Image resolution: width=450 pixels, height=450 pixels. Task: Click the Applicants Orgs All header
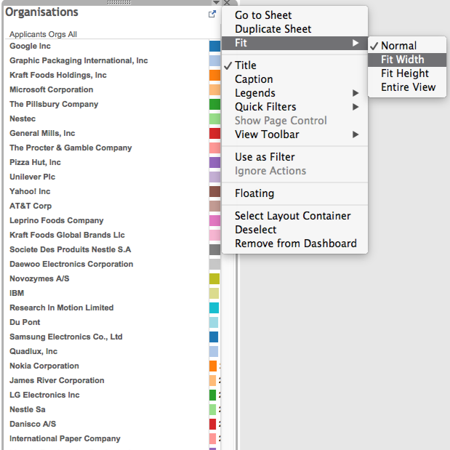coord(43,34)
